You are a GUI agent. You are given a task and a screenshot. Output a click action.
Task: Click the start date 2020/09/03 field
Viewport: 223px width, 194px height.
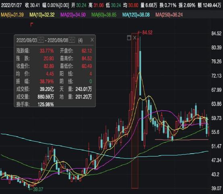[27, 40]
